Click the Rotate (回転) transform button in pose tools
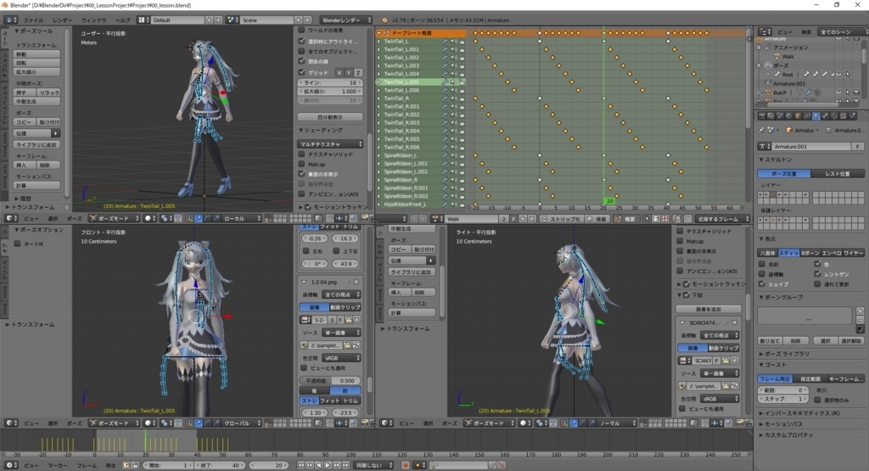Viewport: 869px width, 471px height. [x=36, y=63]
